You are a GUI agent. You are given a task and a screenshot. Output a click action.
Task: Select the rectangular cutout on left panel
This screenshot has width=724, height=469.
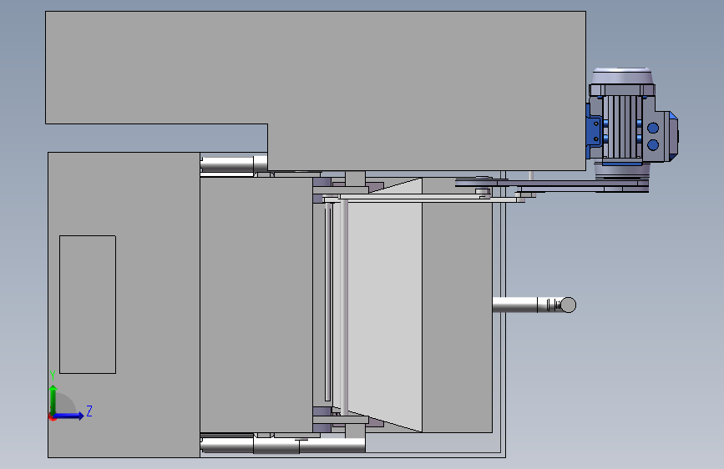pos(88,305)
